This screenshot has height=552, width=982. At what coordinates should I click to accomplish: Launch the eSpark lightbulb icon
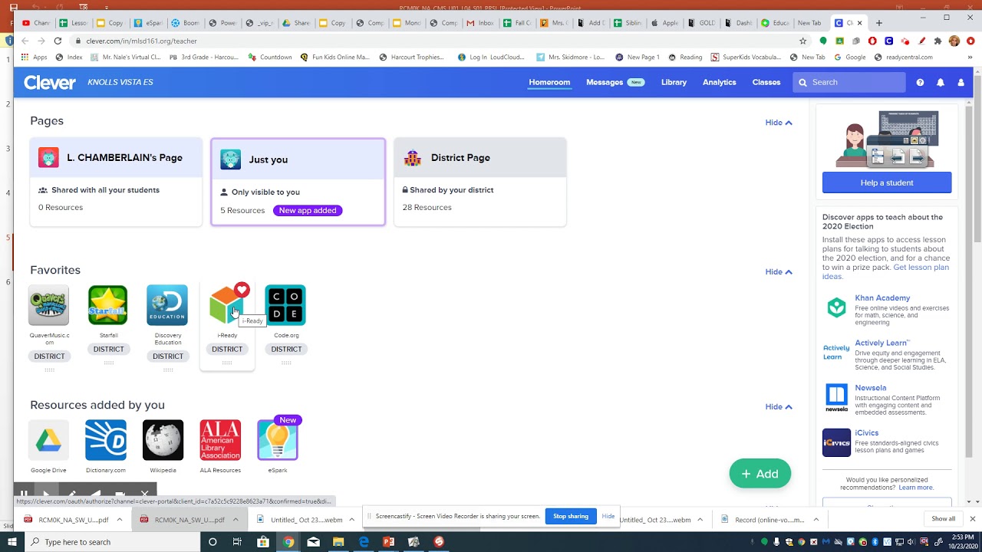pos(278,440)
